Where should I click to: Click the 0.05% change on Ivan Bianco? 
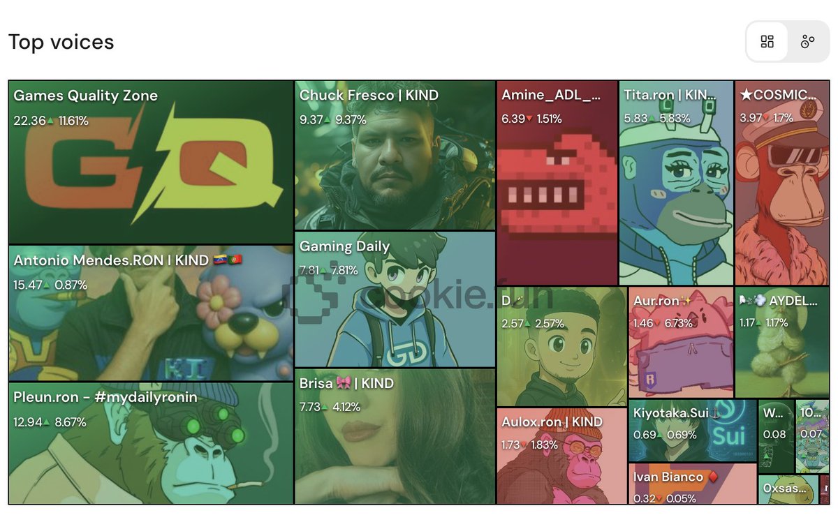680,499
